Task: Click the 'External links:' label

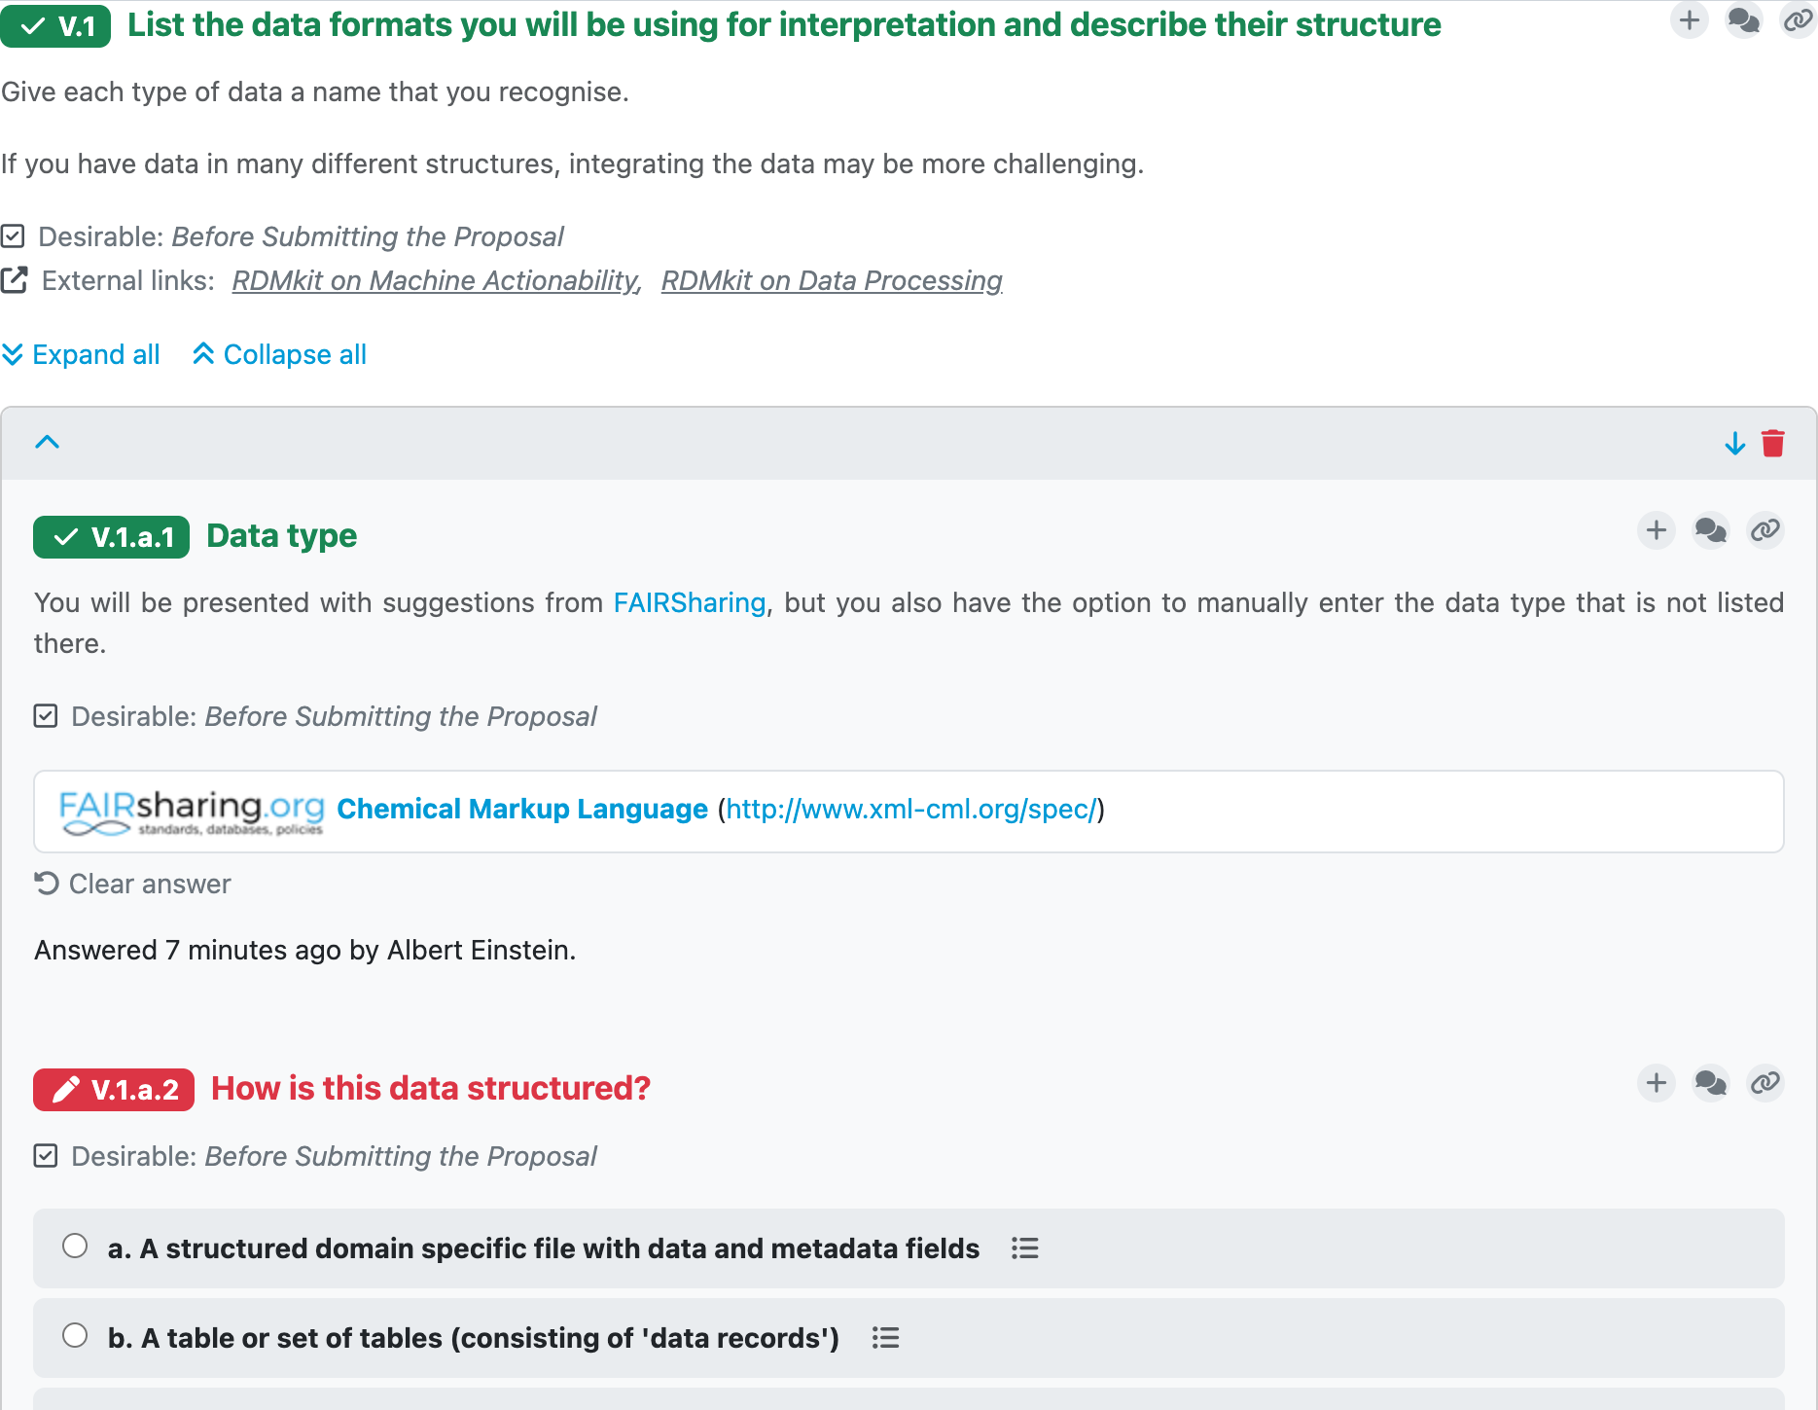Action: point(128,281)
